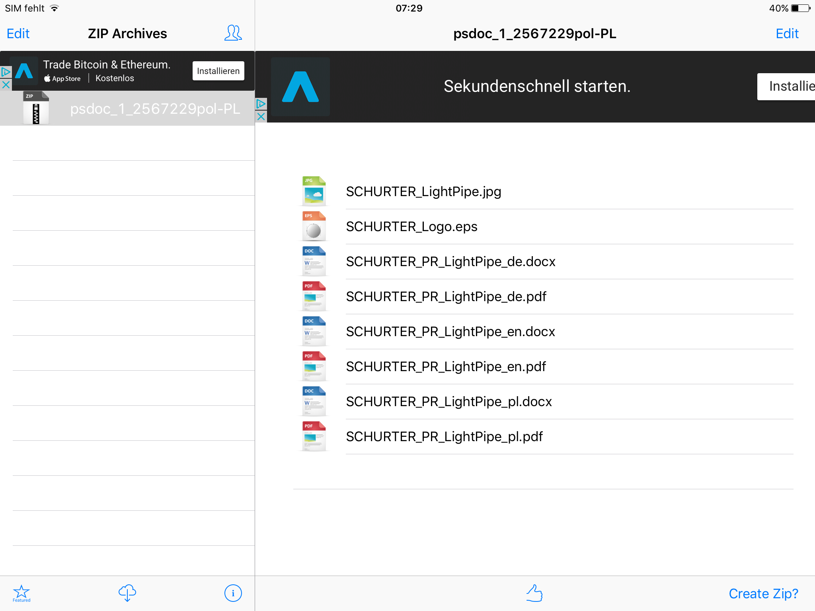
Task: Tap the battery indicator in status bar
Action: pyautogui.click(x=800, y=8)
